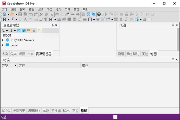
Task: Click the Navigate Back arrow icon
Action: pos(73,14)
